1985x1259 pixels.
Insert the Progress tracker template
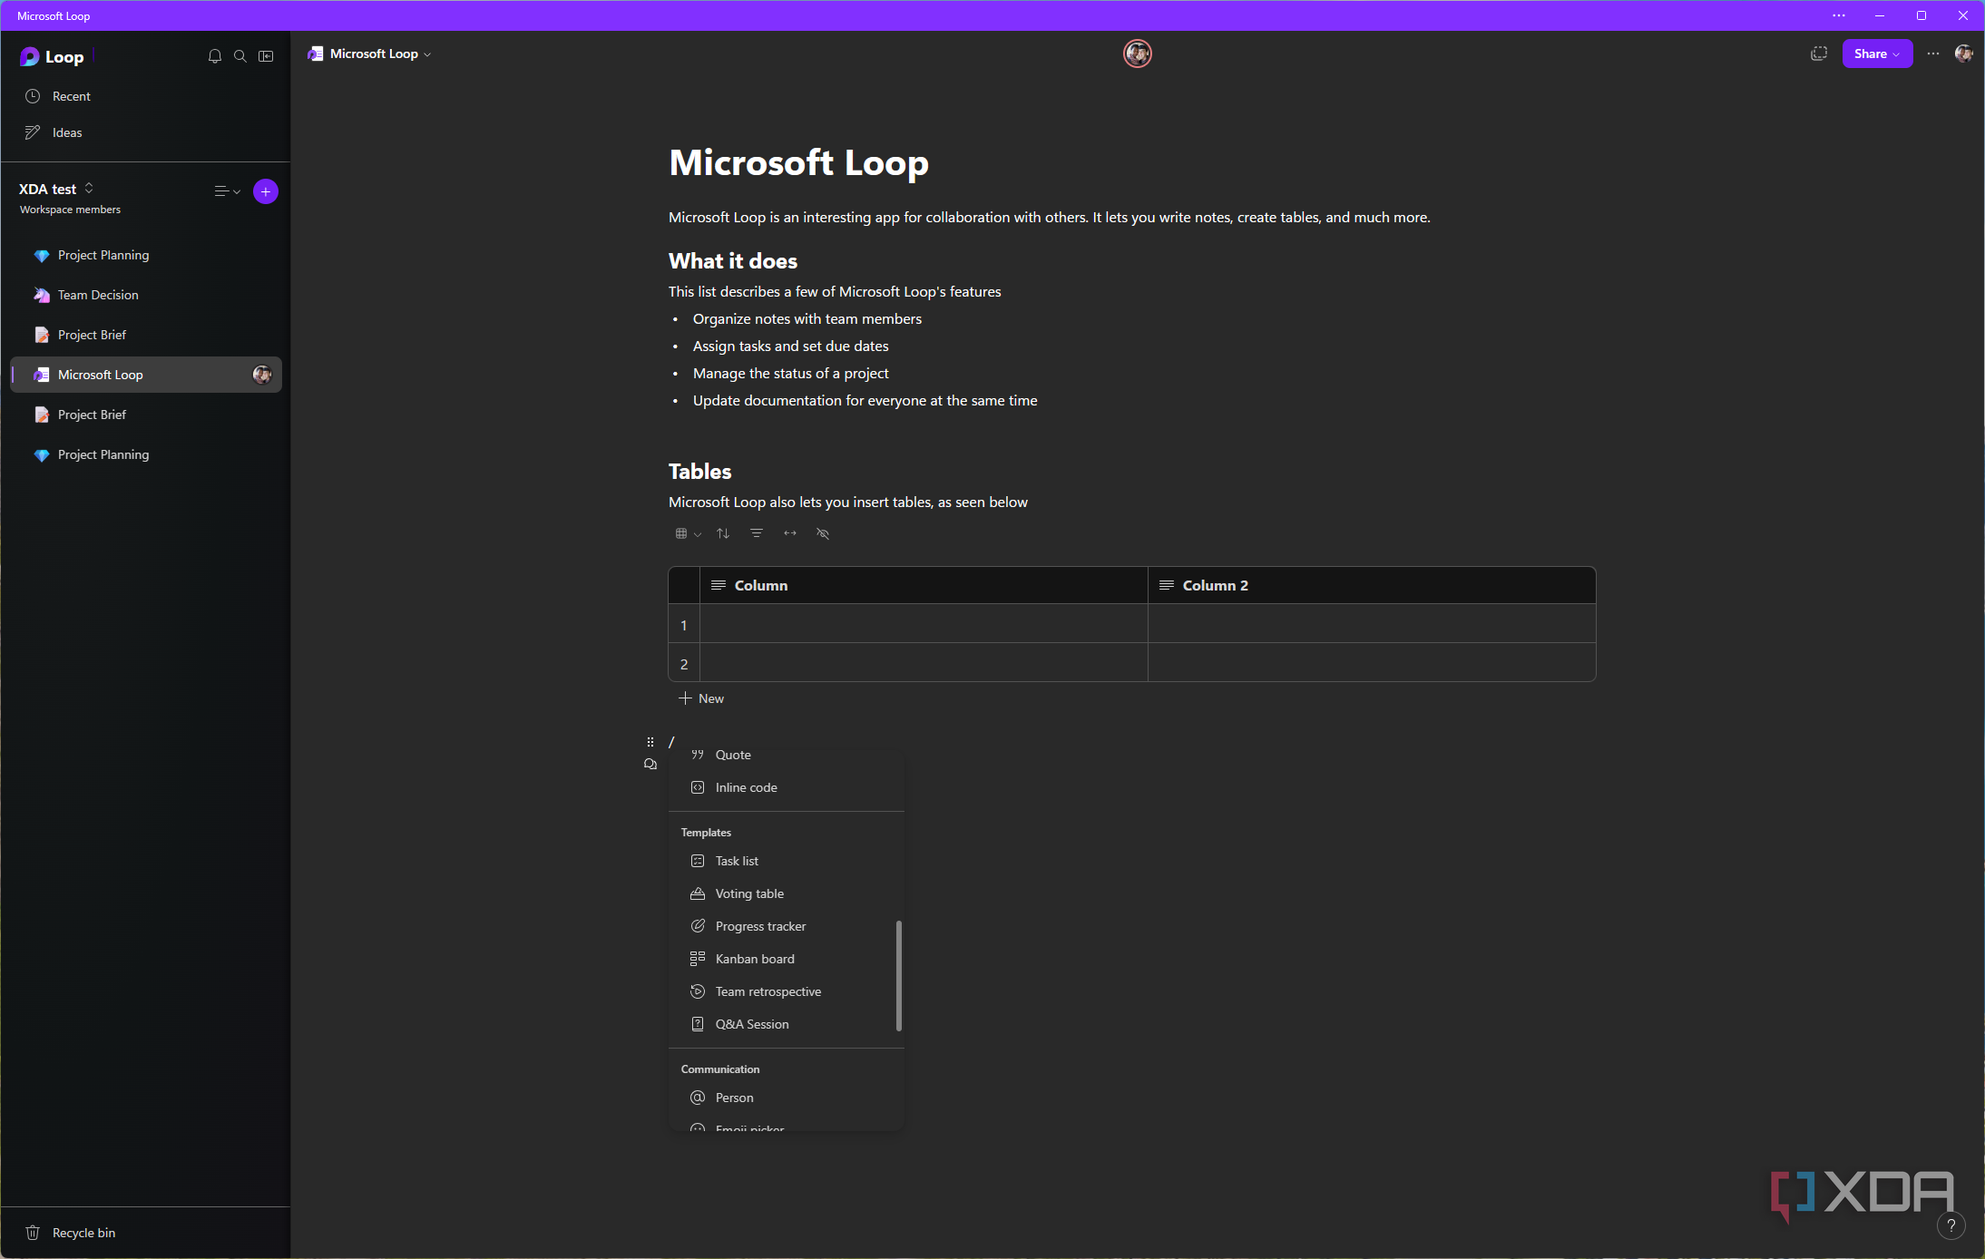786,926
